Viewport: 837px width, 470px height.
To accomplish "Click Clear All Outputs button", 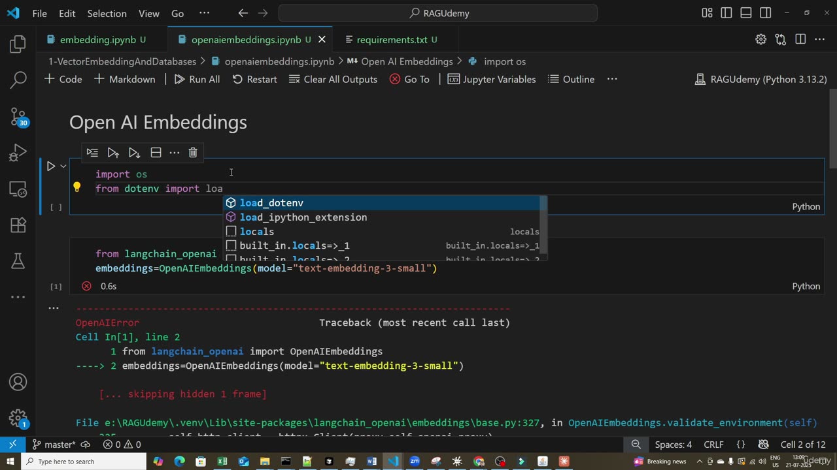I will tap(333, 79).
